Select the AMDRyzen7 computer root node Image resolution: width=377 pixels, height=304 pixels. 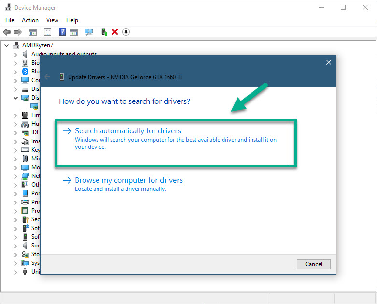click(38, 45)
